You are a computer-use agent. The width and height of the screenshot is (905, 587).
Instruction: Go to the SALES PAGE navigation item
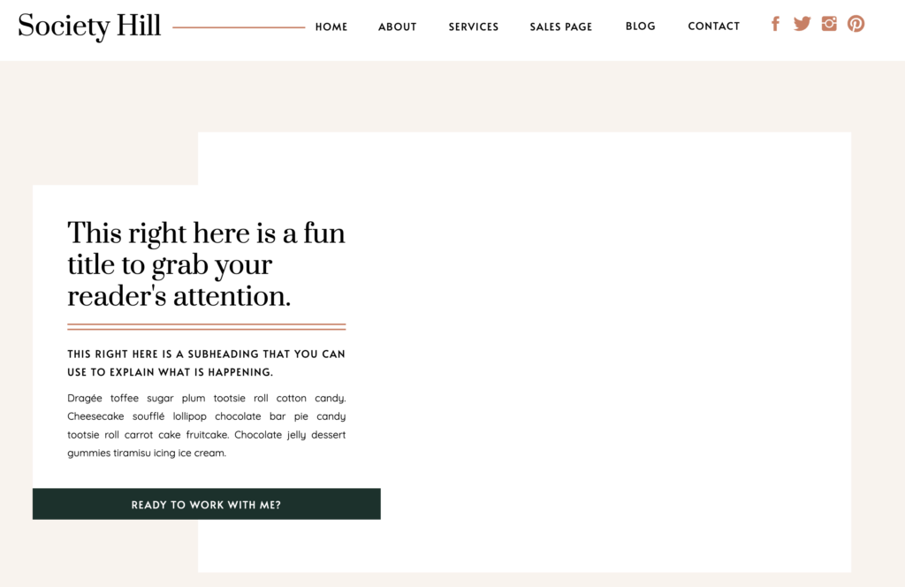560,27
